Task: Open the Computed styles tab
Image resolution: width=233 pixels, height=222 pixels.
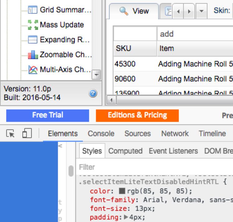Action: click(x=125, y=151)
